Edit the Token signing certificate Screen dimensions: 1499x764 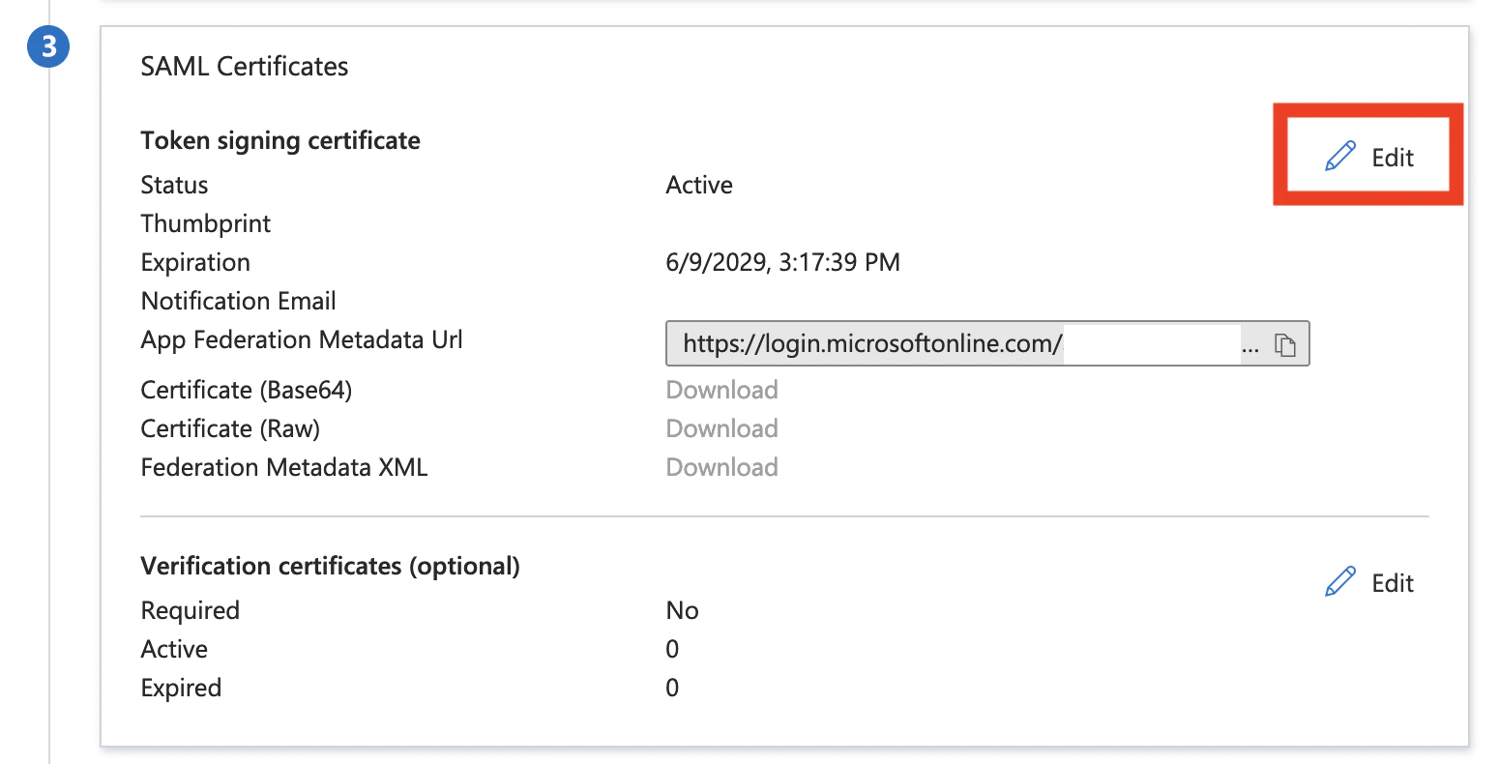click(1368, 157)
